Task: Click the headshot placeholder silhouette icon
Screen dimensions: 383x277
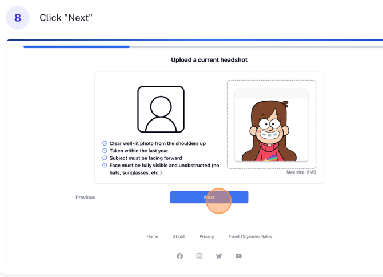Action: coord(161,109)
